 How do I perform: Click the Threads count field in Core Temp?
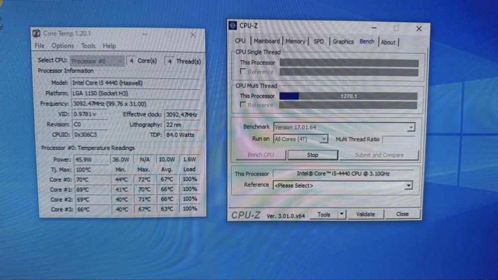pos(169,61)
